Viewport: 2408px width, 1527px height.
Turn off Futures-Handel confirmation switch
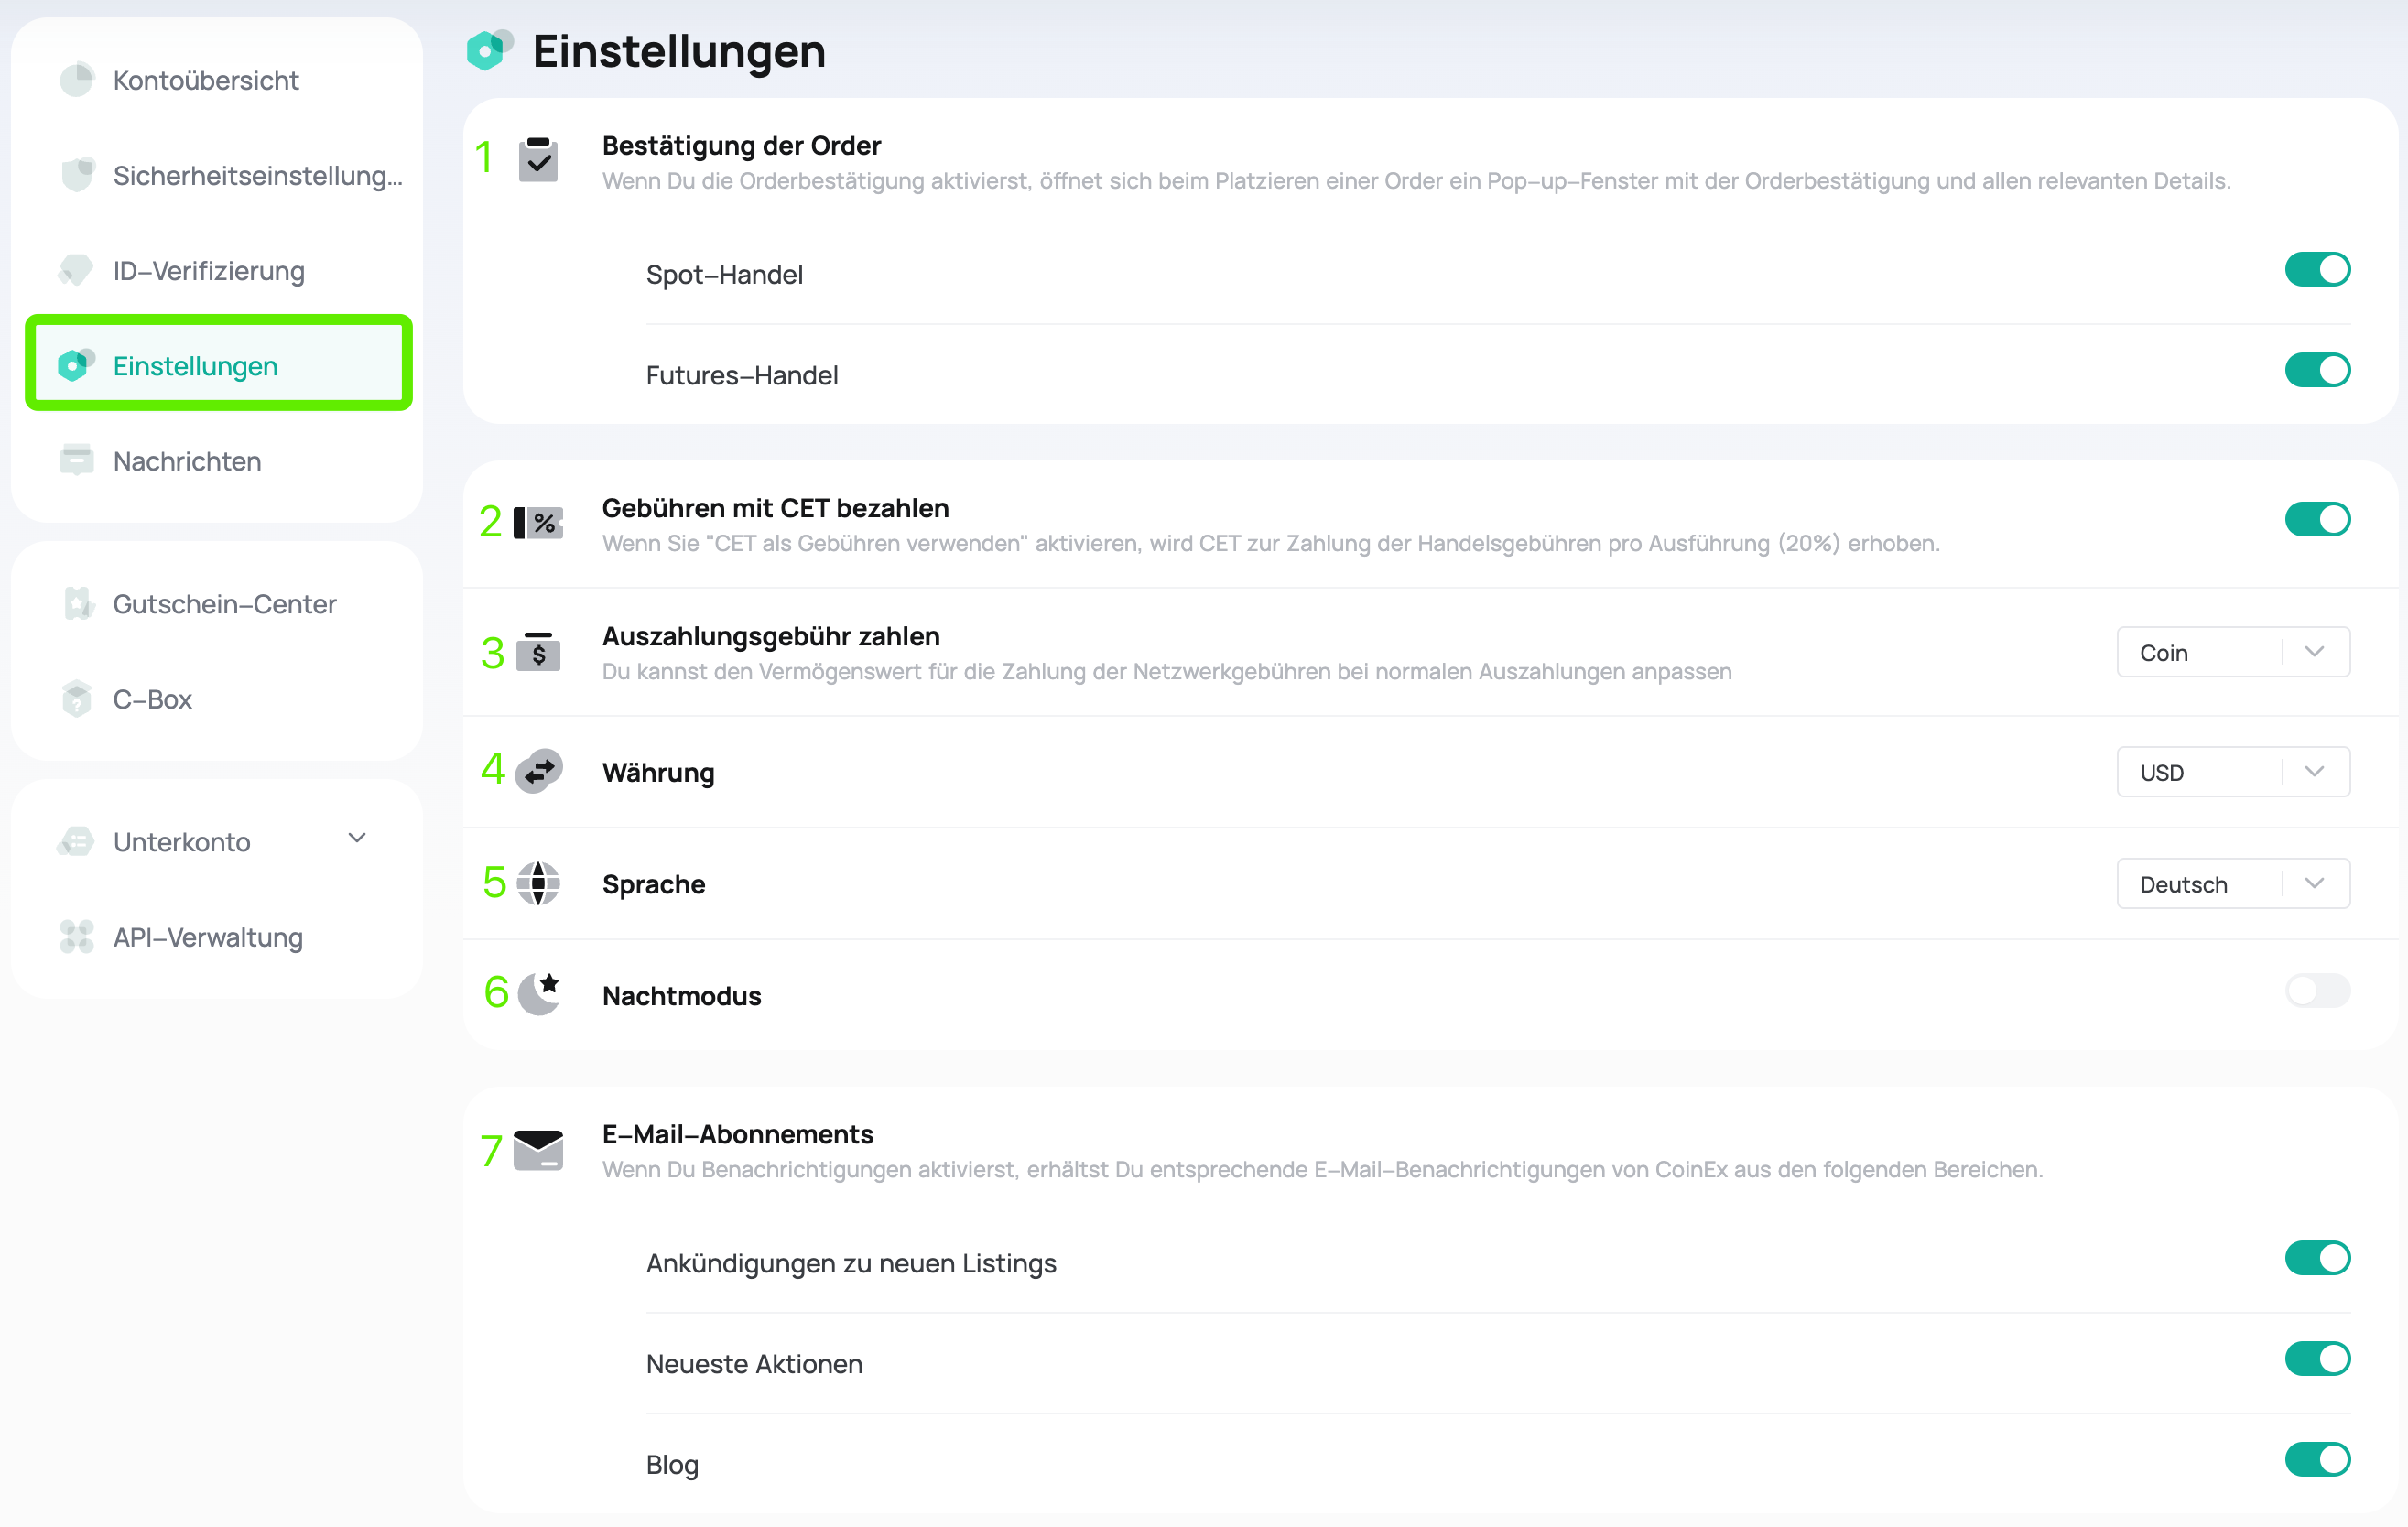click(2317, 370)
